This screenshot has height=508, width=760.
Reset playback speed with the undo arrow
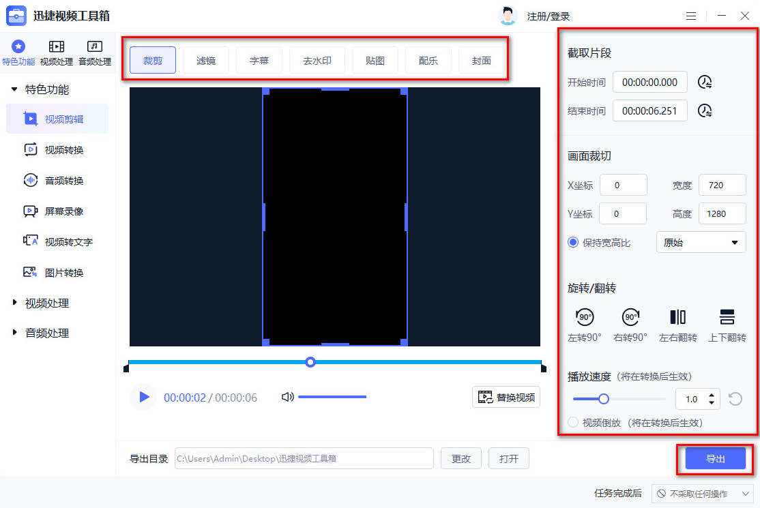coord(735,399)
